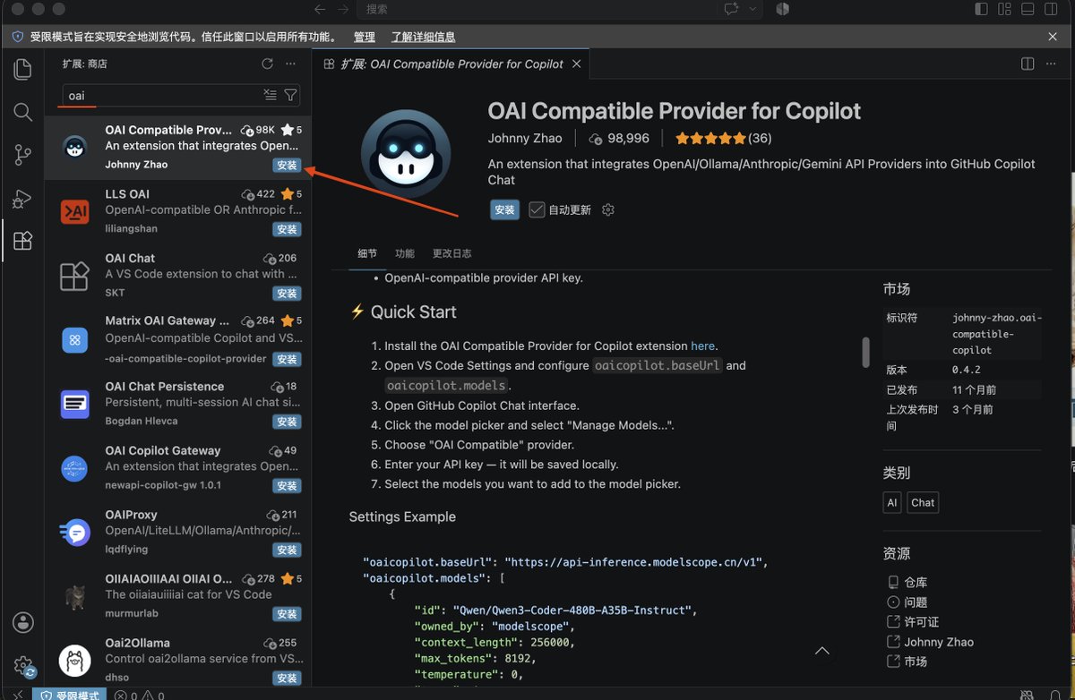Open the extensions panel more actions menu
Image resolution: width=1075 pixels, height=700 pixels.
(290, 64)
